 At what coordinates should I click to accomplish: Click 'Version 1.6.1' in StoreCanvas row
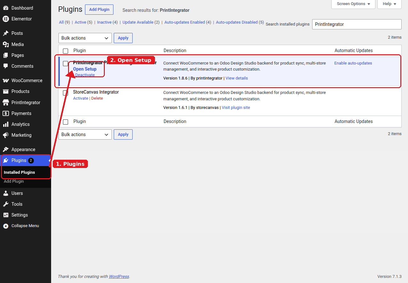click(175, 108)
